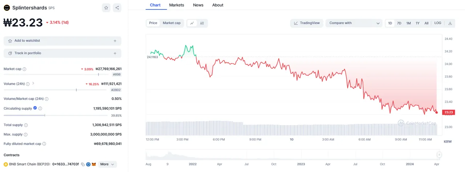465x172 pixels.
Task: Open the Max. supply info icon
Action: [25, 135]
